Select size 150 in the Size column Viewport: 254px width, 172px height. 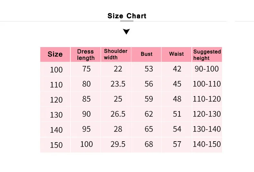click(56, 145)
